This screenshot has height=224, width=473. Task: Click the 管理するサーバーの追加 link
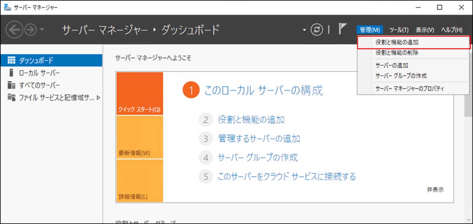pyautogui.click(x=259, y=139)
